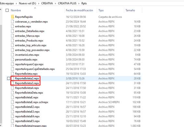Navigate to Este equipo in breadcrumb
Image resolution: width=184 pixels, height=127 pixels.
click(x=7, y=3)
